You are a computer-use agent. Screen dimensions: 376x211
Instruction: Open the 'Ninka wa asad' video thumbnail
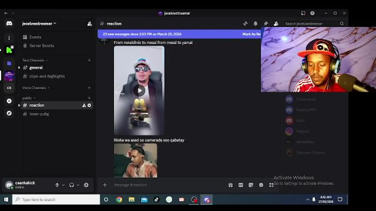tap(135, 161)
